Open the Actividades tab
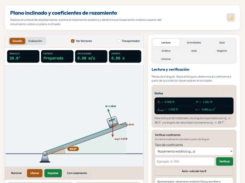This screenshot has height=183, width=245. tap(194, 42)
